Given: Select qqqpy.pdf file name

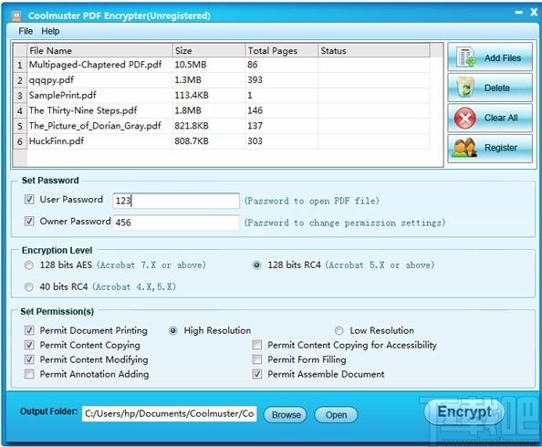Looking at the screenshot, I should pyautogui.click(x=51, y=80).
